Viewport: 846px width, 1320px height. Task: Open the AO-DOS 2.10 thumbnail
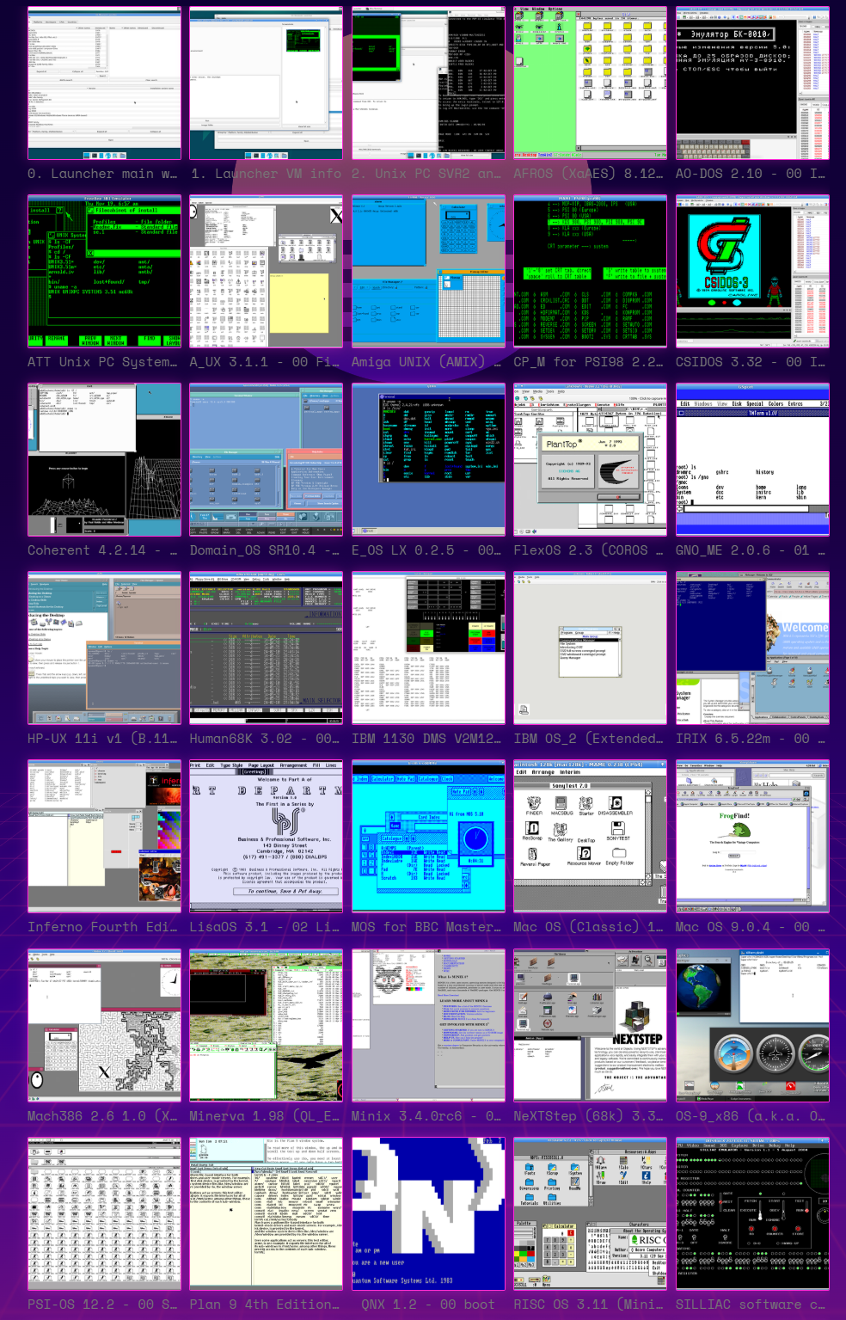[752, 83]
